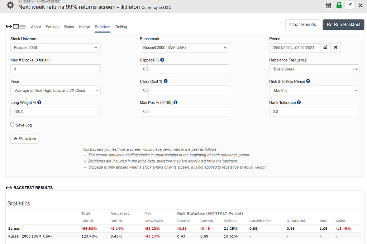Image resolution: width=367 pixels, height=244 pixels.
Task: Click the Rank Tolerance help icon
Action: coord(299,103)
